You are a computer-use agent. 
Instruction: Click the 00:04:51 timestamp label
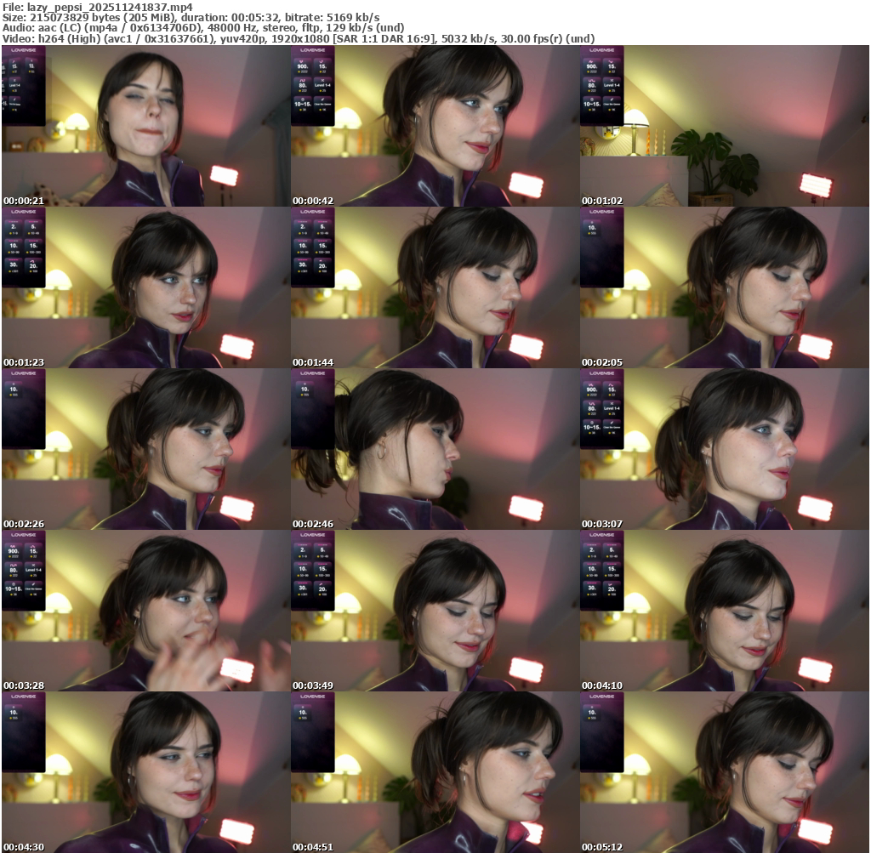coord(313,847)
